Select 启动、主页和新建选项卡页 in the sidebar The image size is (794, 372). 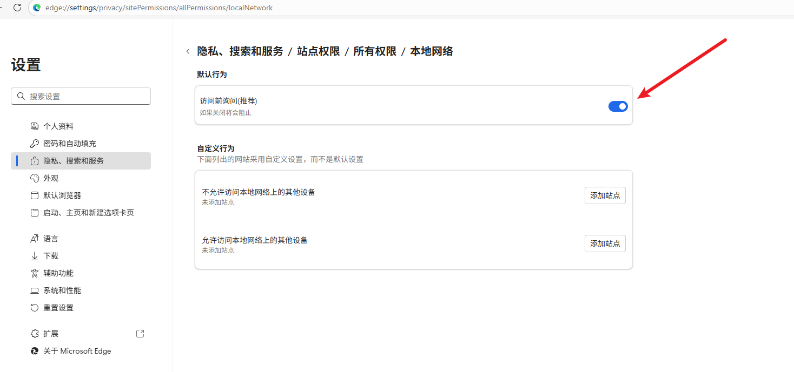[x=88, y=213]
